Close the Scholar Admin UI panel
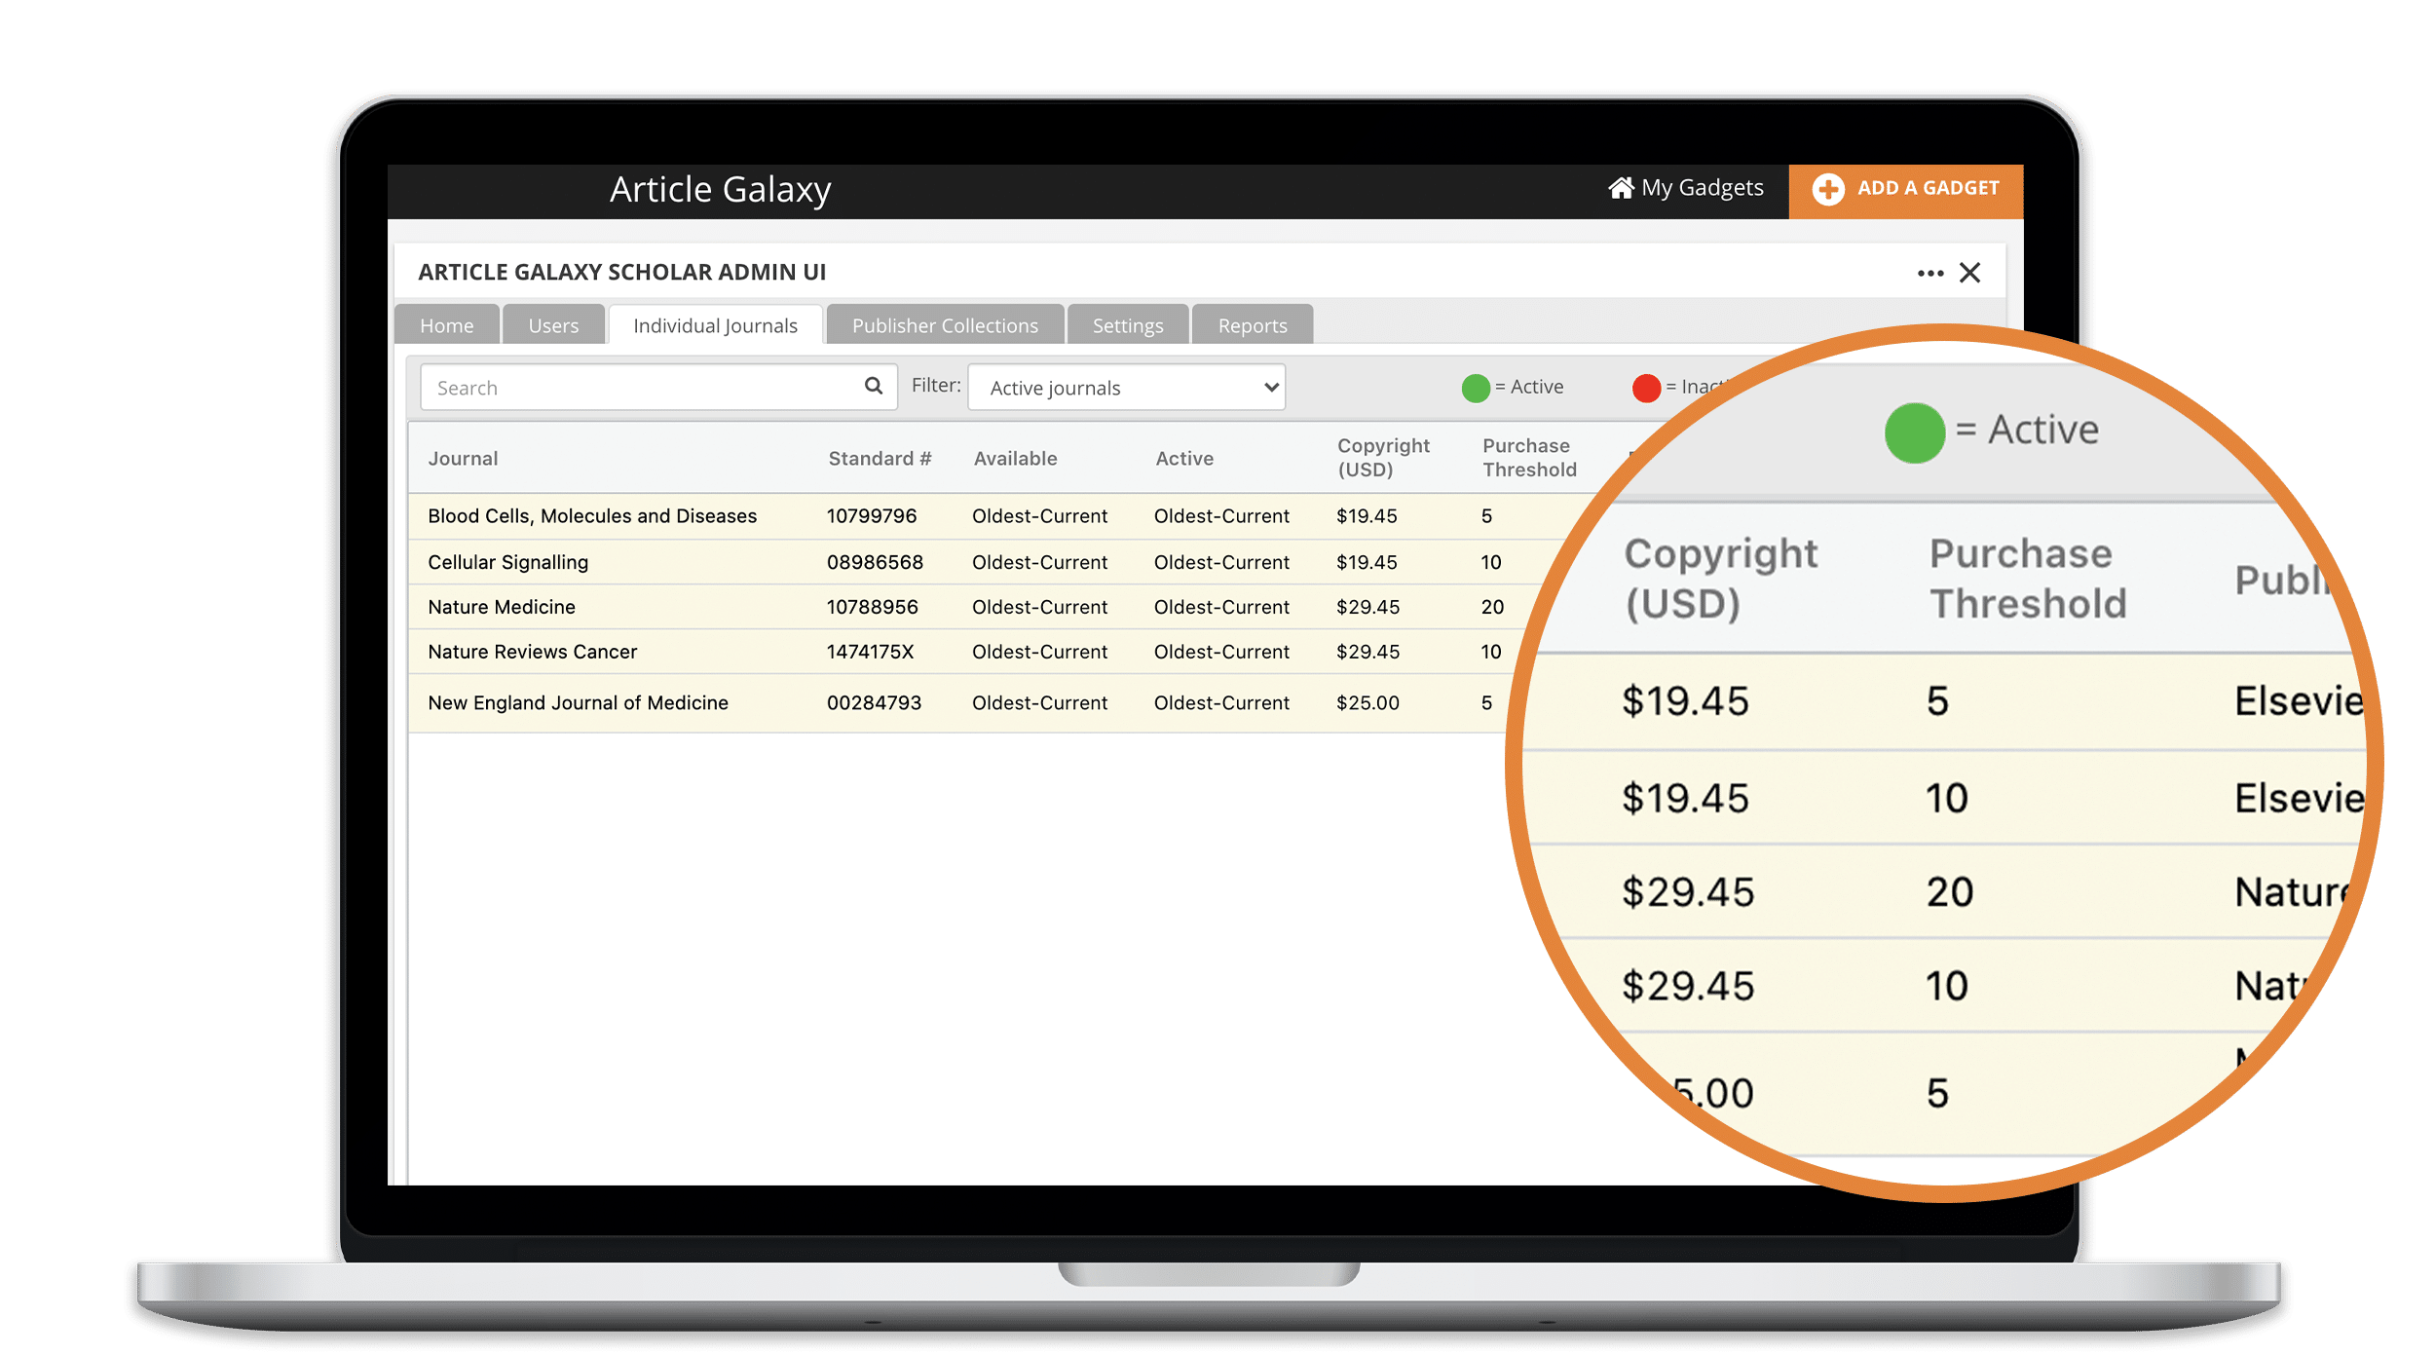This screenshot has height=1355, width=2435. click(1970, 273)
